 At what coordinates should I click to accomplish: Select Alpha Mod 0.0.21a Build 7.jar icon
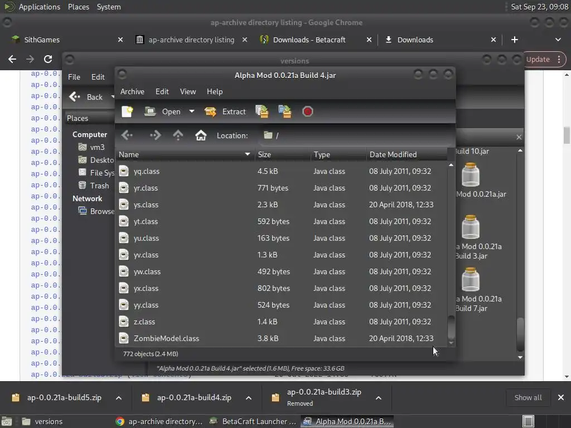coord(471,279)
